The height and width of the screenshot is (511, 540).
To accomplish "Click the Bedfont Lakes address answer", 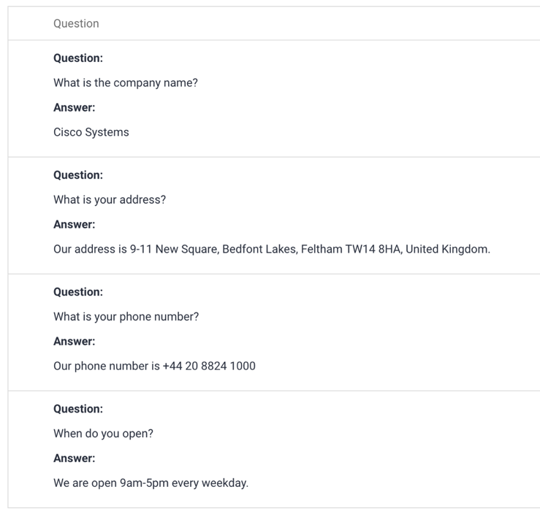I will [x=272, y=249].
